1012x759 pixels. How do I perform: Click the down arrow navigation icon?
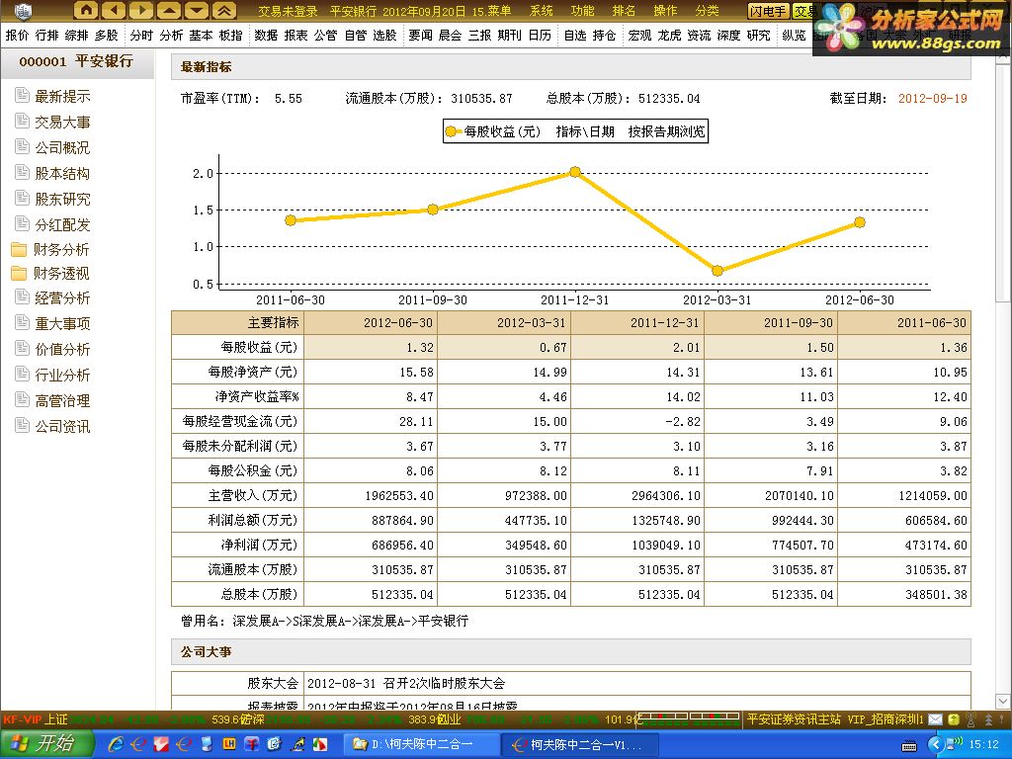197,10
